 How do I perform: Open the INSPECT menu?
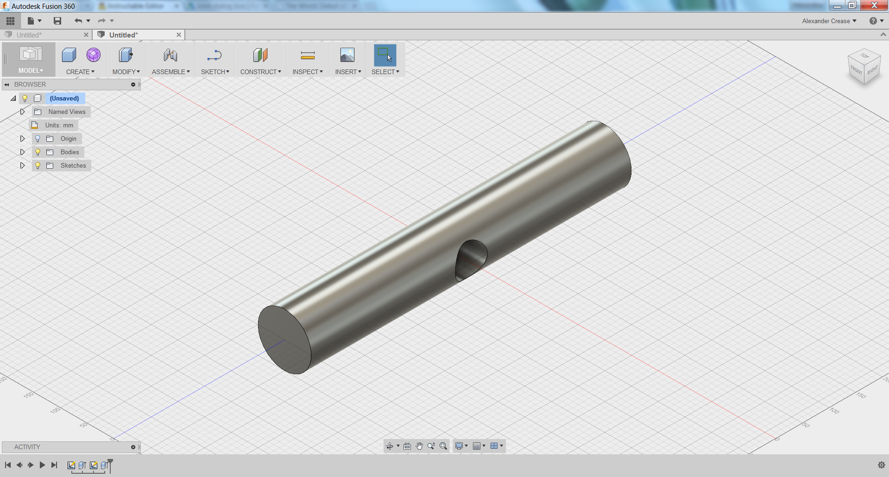tap(308, 72)
